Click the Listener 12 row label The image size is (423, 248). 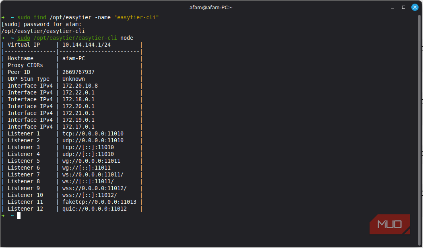click(x=25, y=209)
